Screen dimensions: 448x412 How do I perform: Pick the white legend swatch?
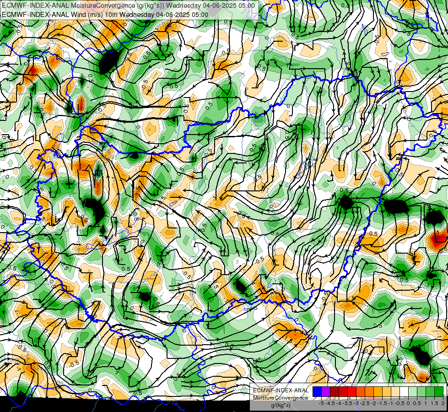pyautogui.click(x=404, y=391)
